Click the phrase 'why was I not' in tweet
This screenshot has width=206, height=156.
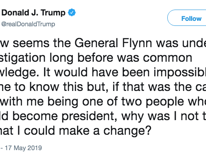(160, 116)
